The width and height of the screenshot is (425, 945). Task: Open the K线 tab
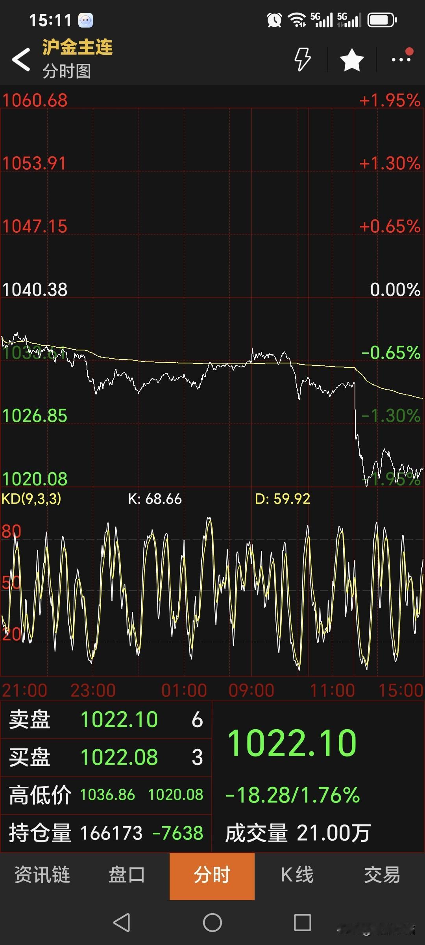[x=297, y=875]
